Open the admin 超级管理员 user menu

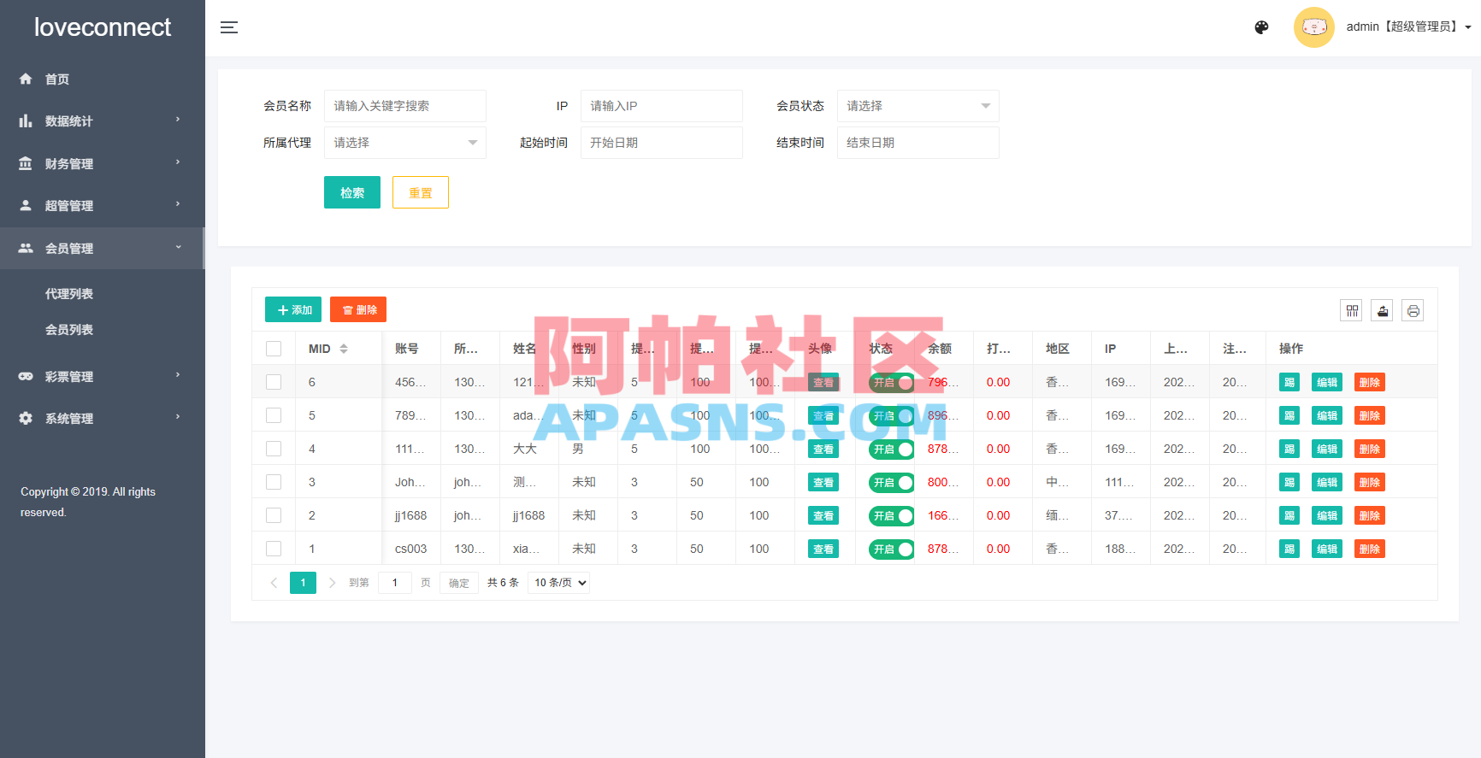(x=1408, y=26)
